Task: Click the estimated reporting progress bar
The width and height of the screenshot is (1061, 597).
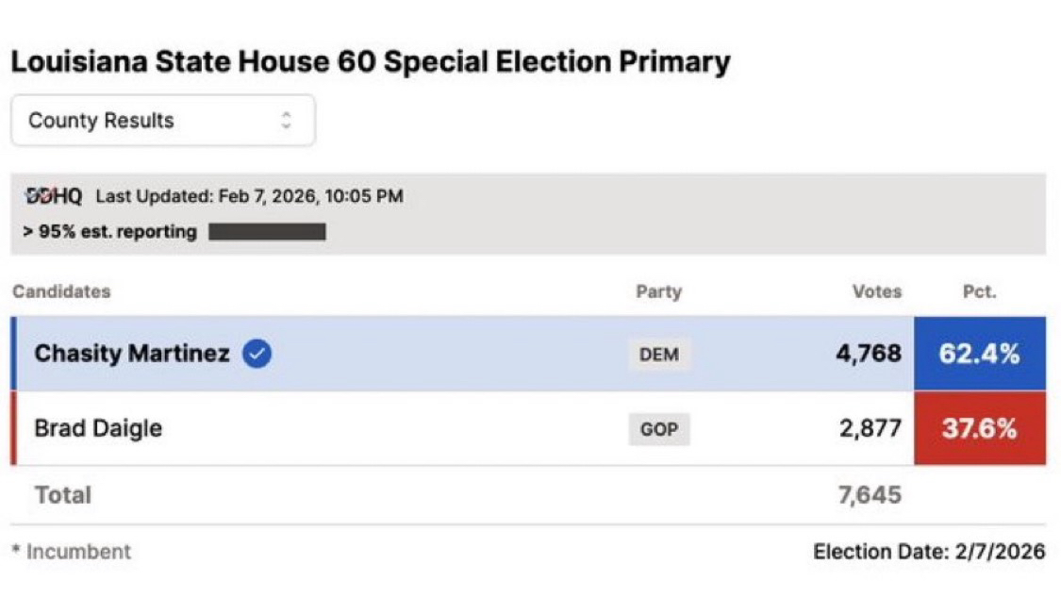Action: [267, 231]
